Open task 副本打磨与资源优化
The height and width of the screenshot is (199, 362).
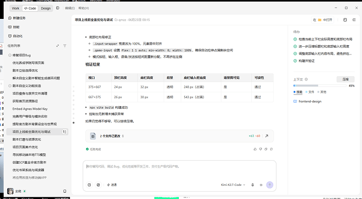pos(27,139)
